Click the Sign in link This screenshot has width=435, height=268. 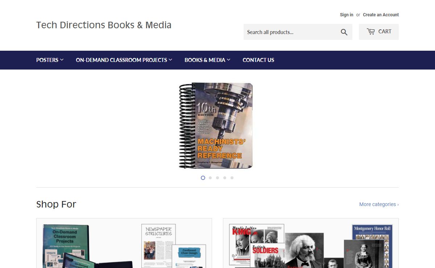pos(346,15)
